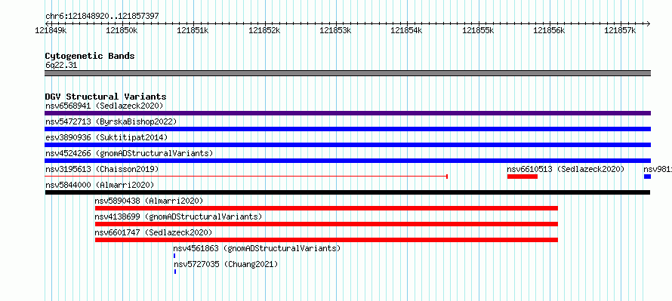Click the 6q22.31 band label
Viewport: 672px width, 301px height.
point(61,66)
